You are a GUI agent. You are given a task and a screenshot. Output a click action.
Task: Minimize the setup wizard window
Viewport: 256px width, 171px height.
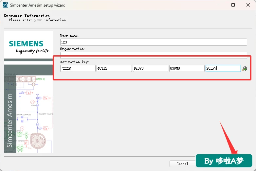click(218, 5)
